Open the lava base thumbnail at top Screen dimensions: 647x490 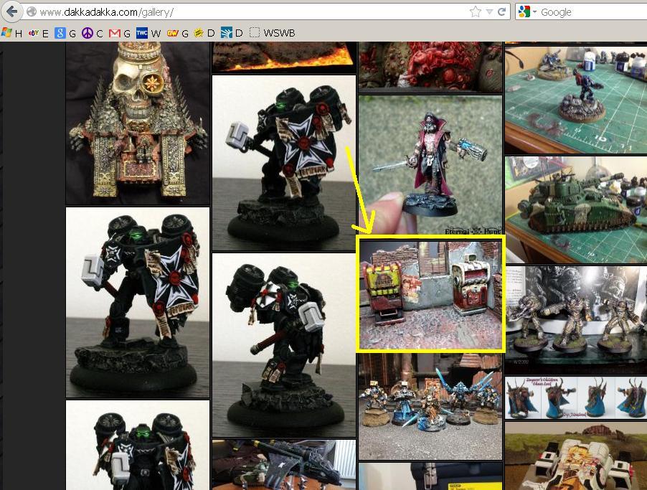284,57
